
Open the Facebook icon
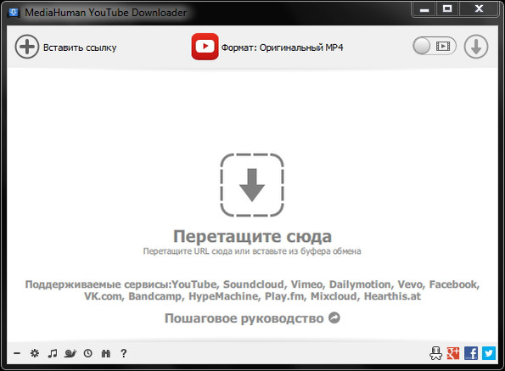click(x=471, y=353)
